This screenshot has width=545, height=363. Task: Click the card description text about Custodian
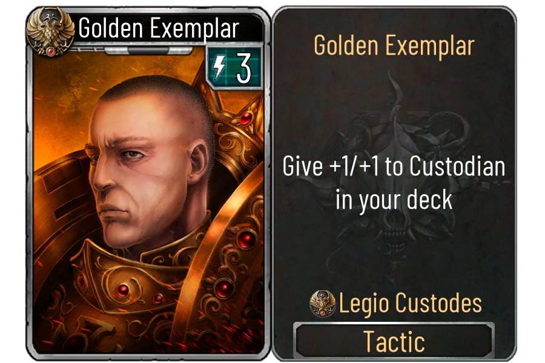[x=394, y=183]
